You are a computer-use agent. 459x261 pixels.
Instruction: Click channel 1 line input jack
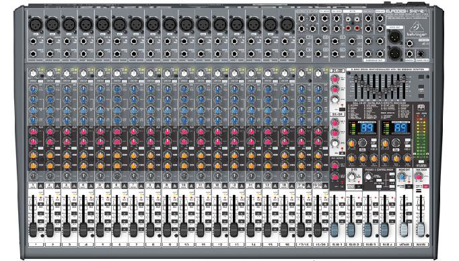[x=34, y=42]
